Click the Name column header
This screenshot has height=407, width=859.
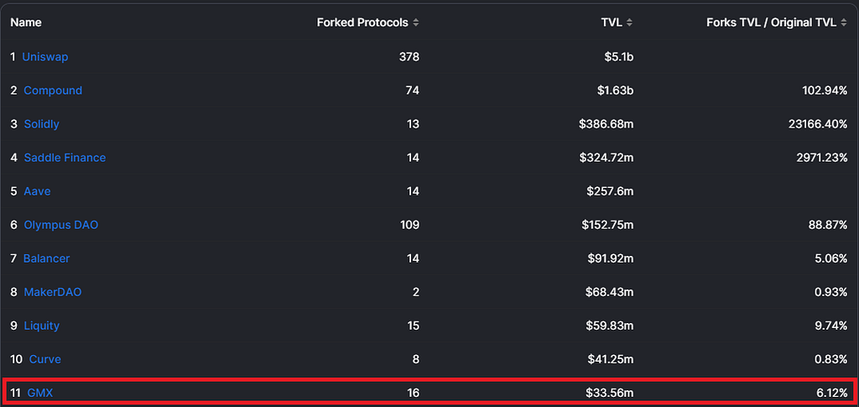pos(26,23)
